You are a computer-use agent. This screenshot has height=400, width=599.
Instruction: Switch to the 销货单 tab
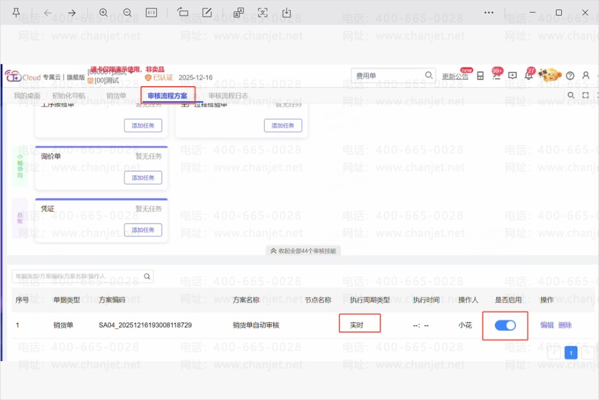coord(116,96)
